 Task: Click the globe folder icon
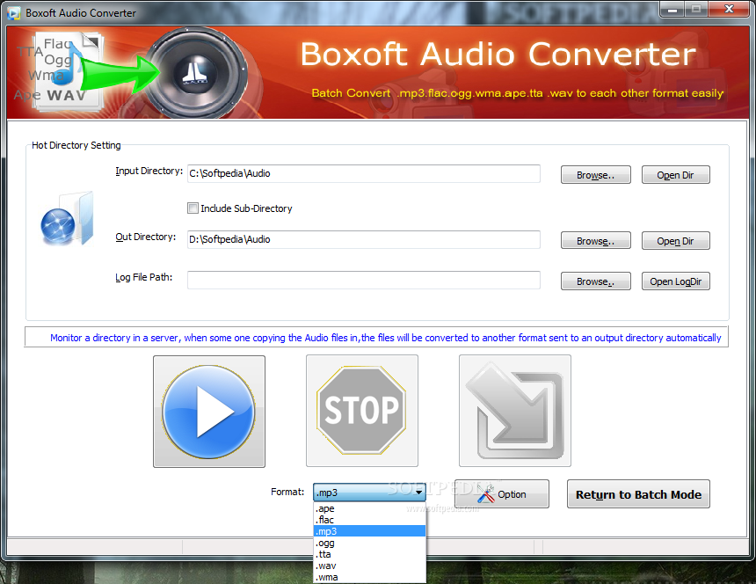(67, 220)
